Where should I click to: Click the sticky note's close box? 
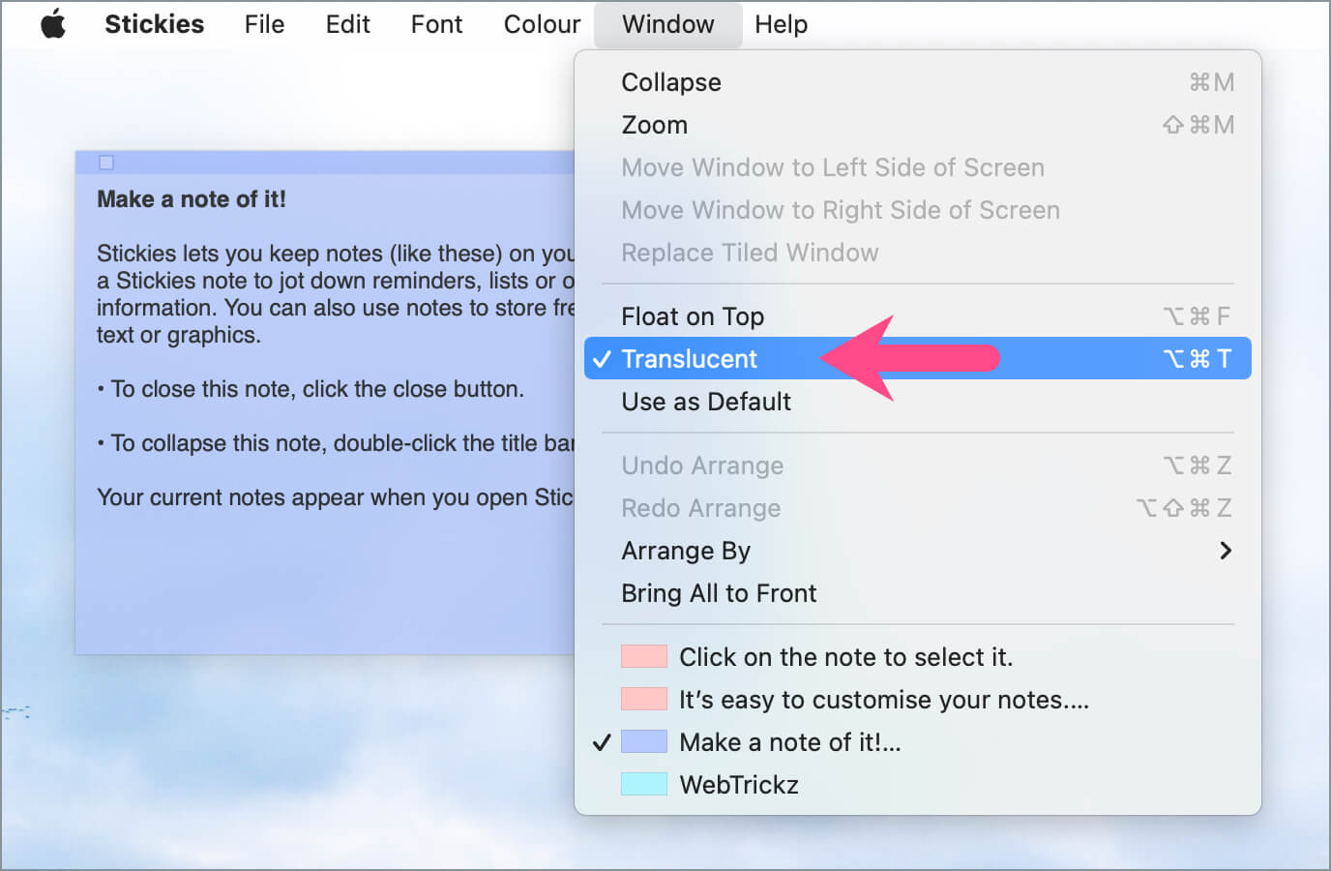[x=106, y=163]
